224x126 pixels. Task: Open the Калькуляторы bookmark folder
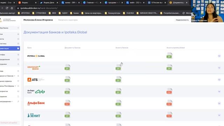tap(113, 13)
